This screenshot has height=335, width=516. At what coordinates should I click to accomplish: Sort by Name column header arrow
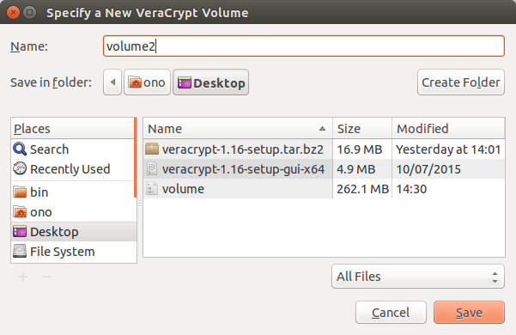[x=322, y=129]
